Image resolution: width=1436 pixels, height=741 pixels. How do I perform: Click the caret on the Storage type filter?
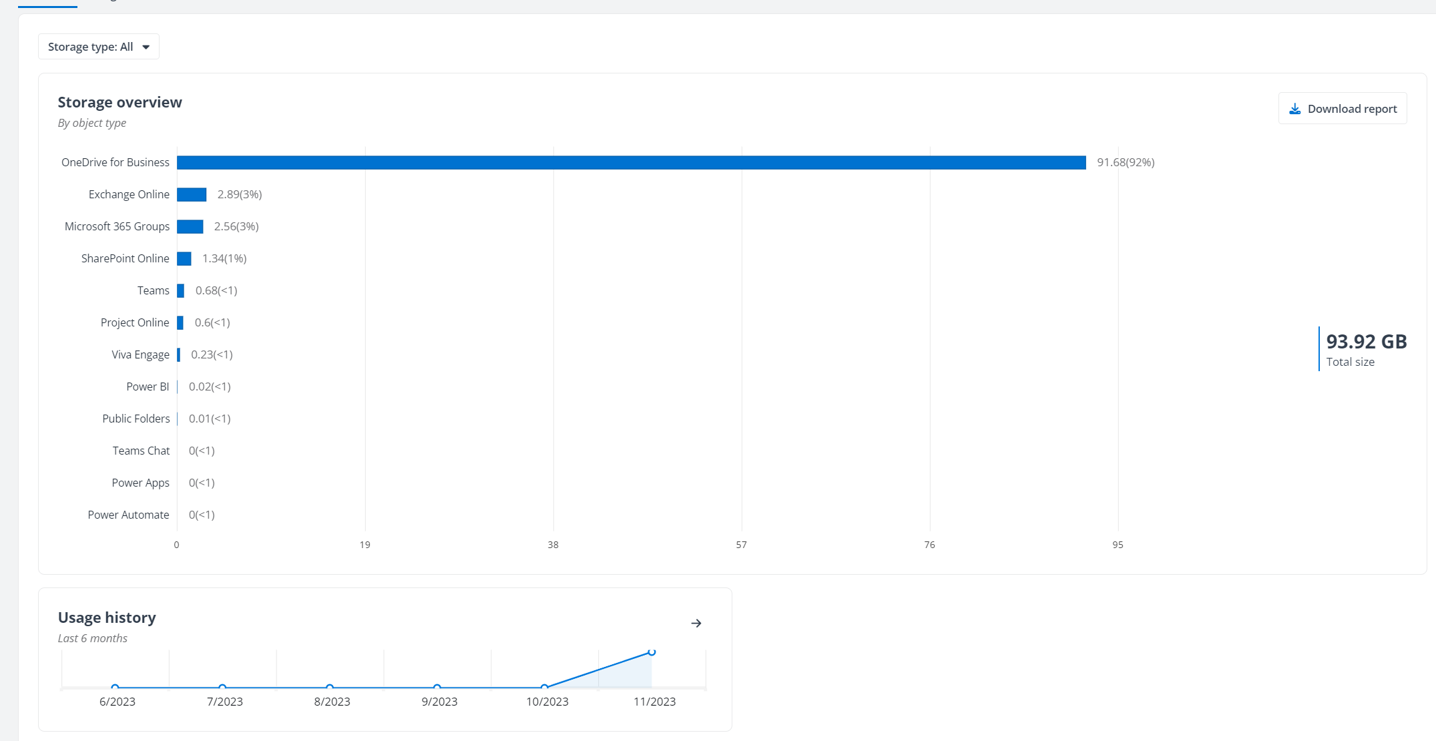[146, 46]
